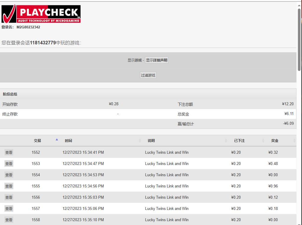The image size is (302, 225).
Task: View details for transaction 1552
Action: pos(9,153)
